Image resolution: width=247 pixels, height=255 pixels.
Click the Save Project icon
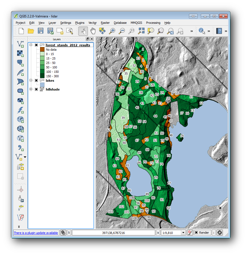pyautogui.click(x=41, y=31)
